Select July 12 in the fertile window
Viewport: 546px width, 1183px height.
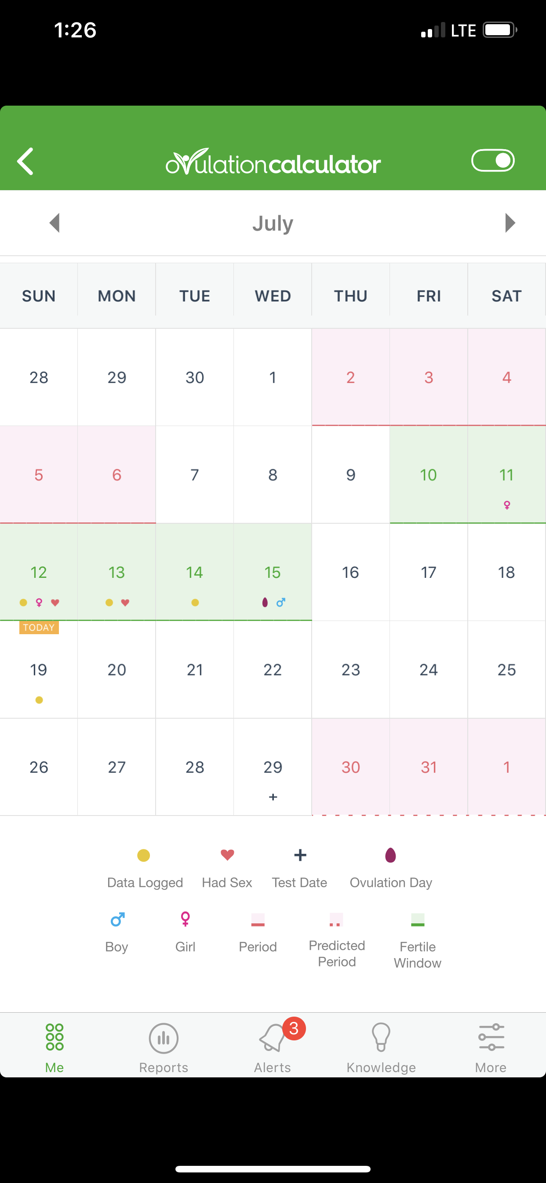pyautogui.click(x=39, y=572)
